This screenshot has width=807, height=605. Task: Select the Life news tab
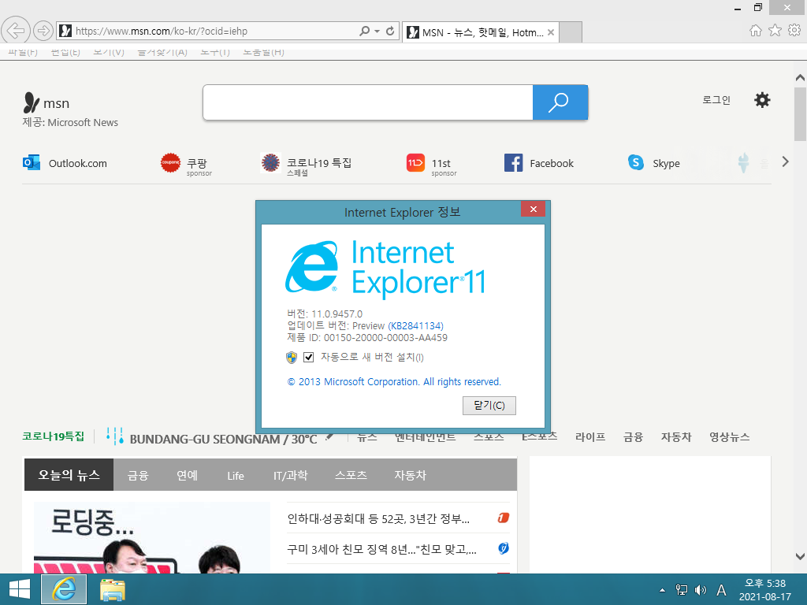(x=235, y=475)
